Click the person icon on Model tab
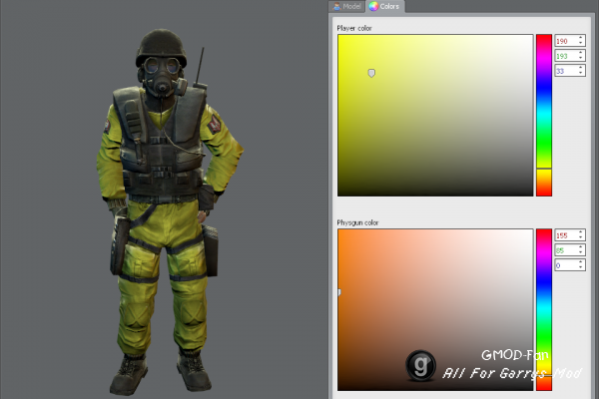Screen dimensions: 599x399 pyautogui.click(x=336, y=7)
